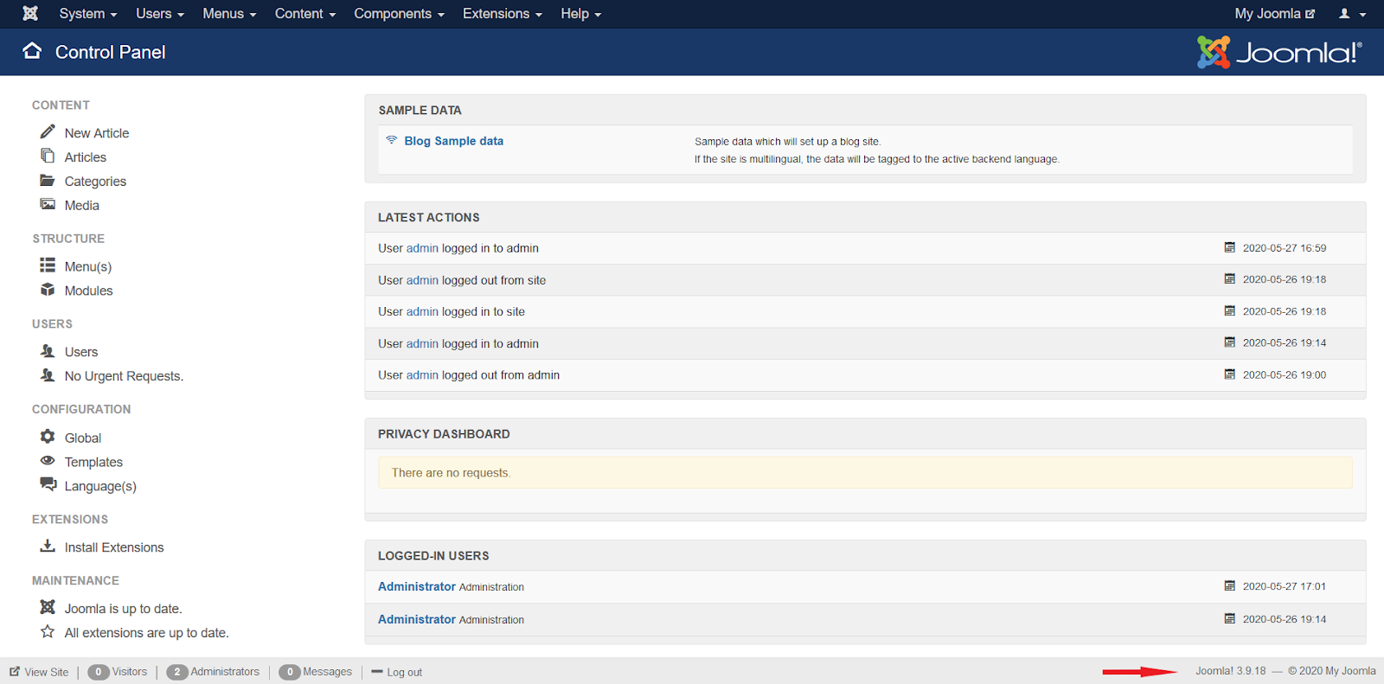Click the Templates eye icon
Viewport: 1384px width, 684px height.
48,462
